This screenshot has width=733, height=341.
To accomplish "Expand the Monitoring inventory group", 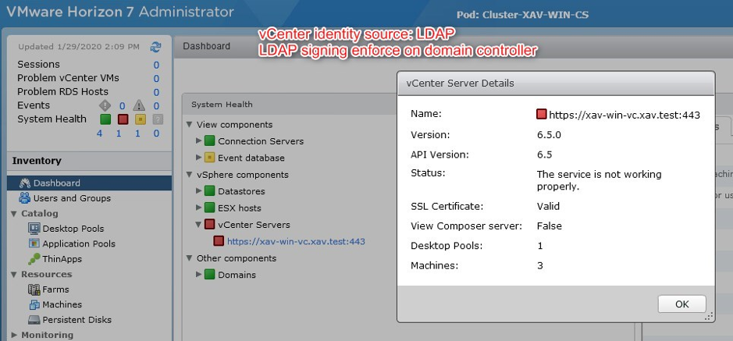I will coord(13,335).
